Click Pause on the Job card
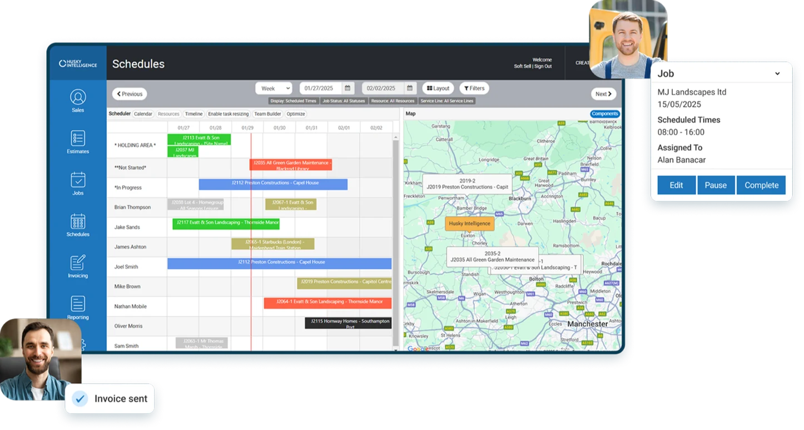The width and height of the screenshot is (804, 430). click(x=716, y=185)
